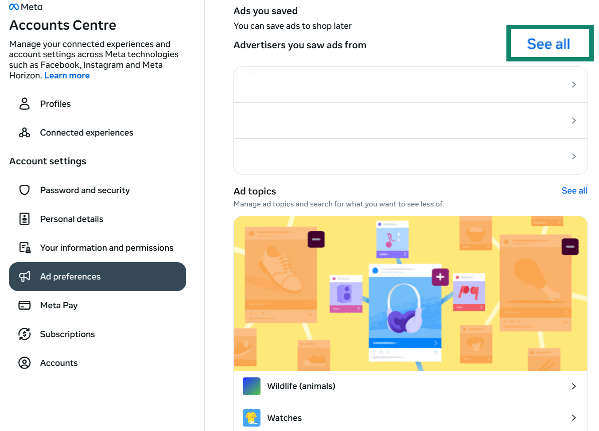Click the Ad preferences megaphone icon
The height and width of the screenshot is (431, 599).
tap(24, 276)
